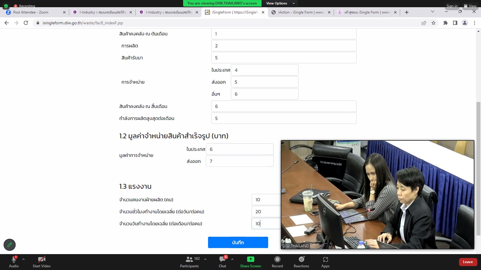The image size is (481, 270).
Task: Close the iSingleForm active tab
Action: pyautogui.click(x=263, y=12)
